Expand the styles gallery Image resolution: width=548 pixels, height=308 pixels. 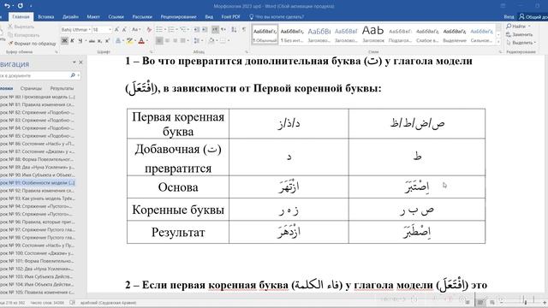(498, 42)
